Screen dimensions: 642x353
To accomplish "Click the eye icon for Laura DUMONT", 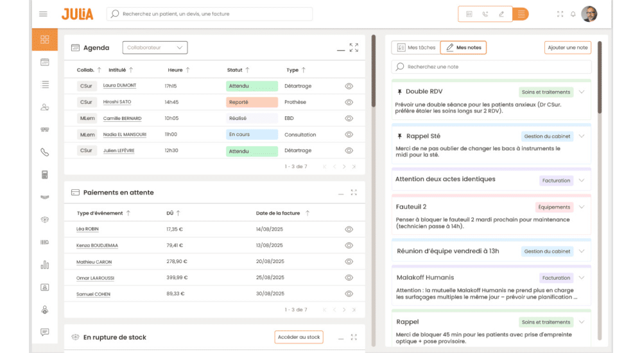I will tap(349, 86).
